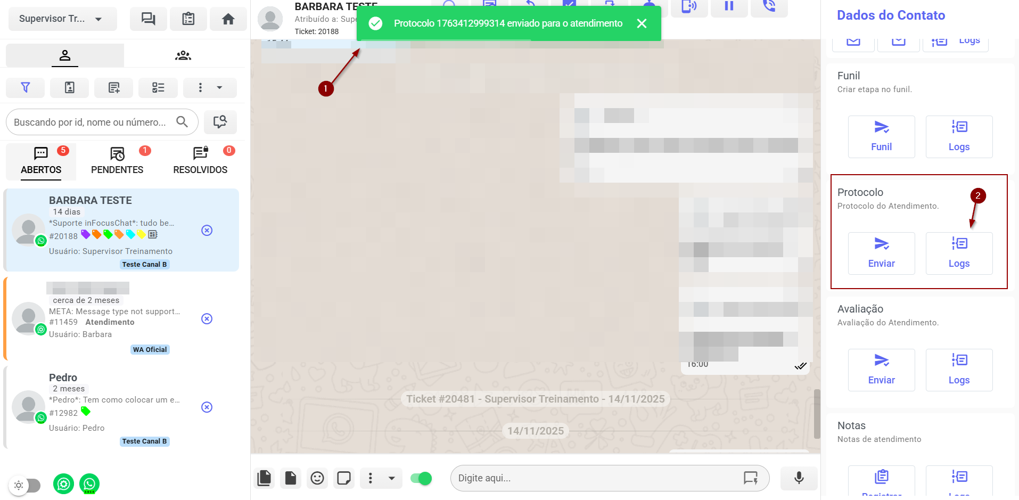The image size is (1019, 500).
Task: Click the search magnifier in ticket search
Action: click(x=182, y=122)
